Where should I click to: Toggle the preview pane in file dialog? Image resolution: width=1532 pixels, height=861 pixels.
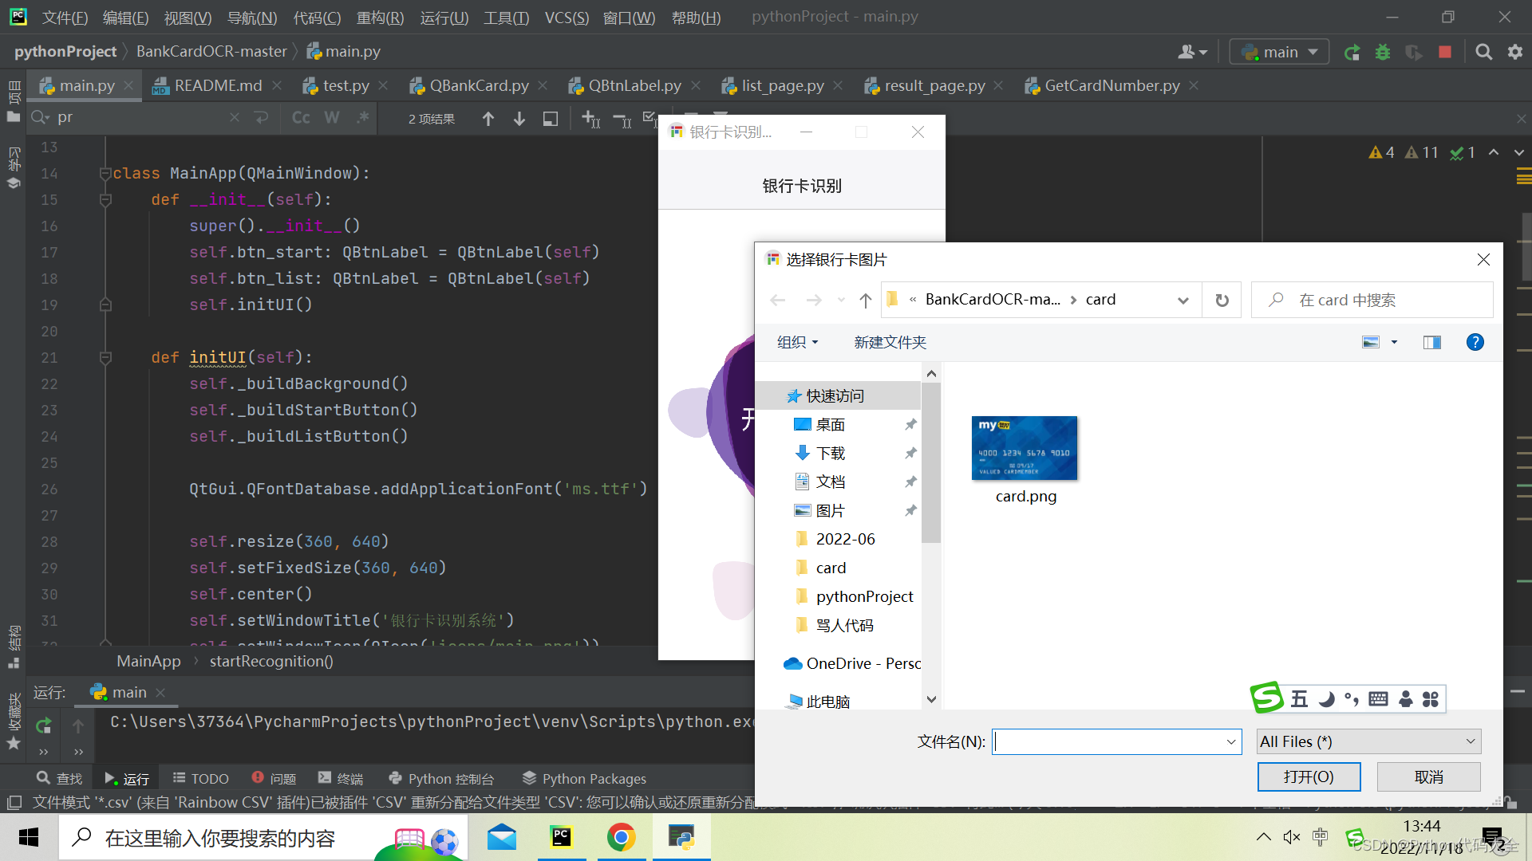pos(1431,342)
